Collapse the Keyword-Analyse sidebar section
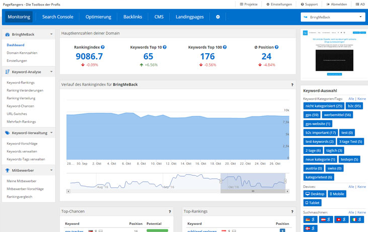Image resolution: width=368 pixels, height=232 pixels. coord(51,72)
